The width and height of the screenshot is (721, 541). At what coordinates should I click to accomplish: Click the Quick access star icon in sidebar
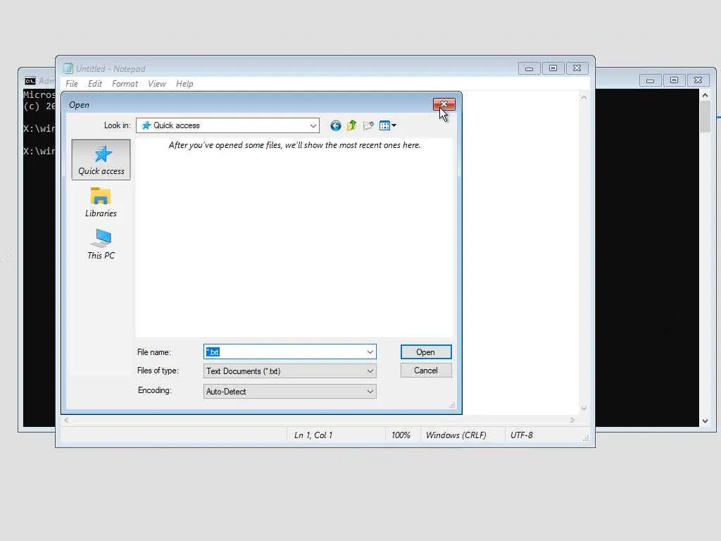(x=103, y=154)
